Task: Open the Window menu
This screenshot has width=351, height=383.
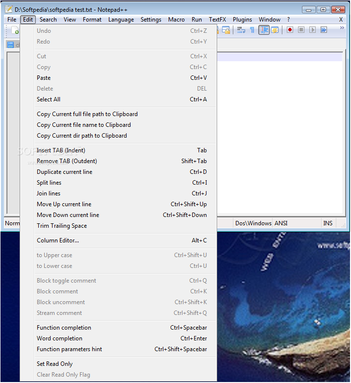Action: pyautogui.click(x=270, y=20)
